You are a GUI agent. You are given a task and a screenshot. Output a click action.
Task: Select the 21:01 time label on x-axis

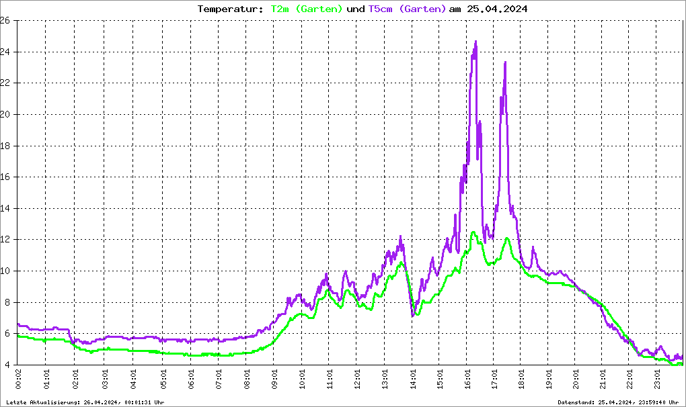pos(605,379)
